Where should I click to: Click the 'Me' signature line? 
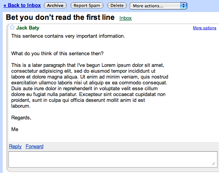(x=15, y=129)
